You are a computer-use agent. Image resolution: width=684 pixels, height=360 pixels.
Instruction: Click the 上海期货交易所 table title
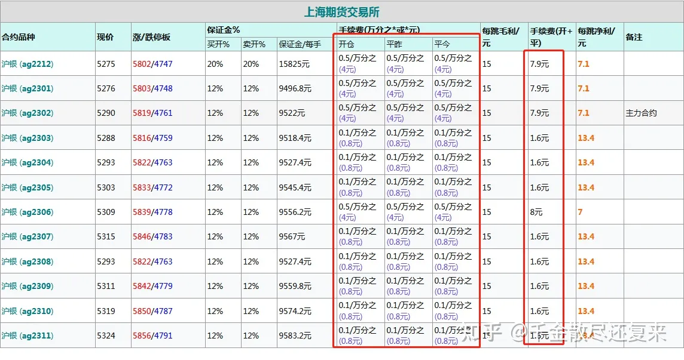[x=341, y=12]
